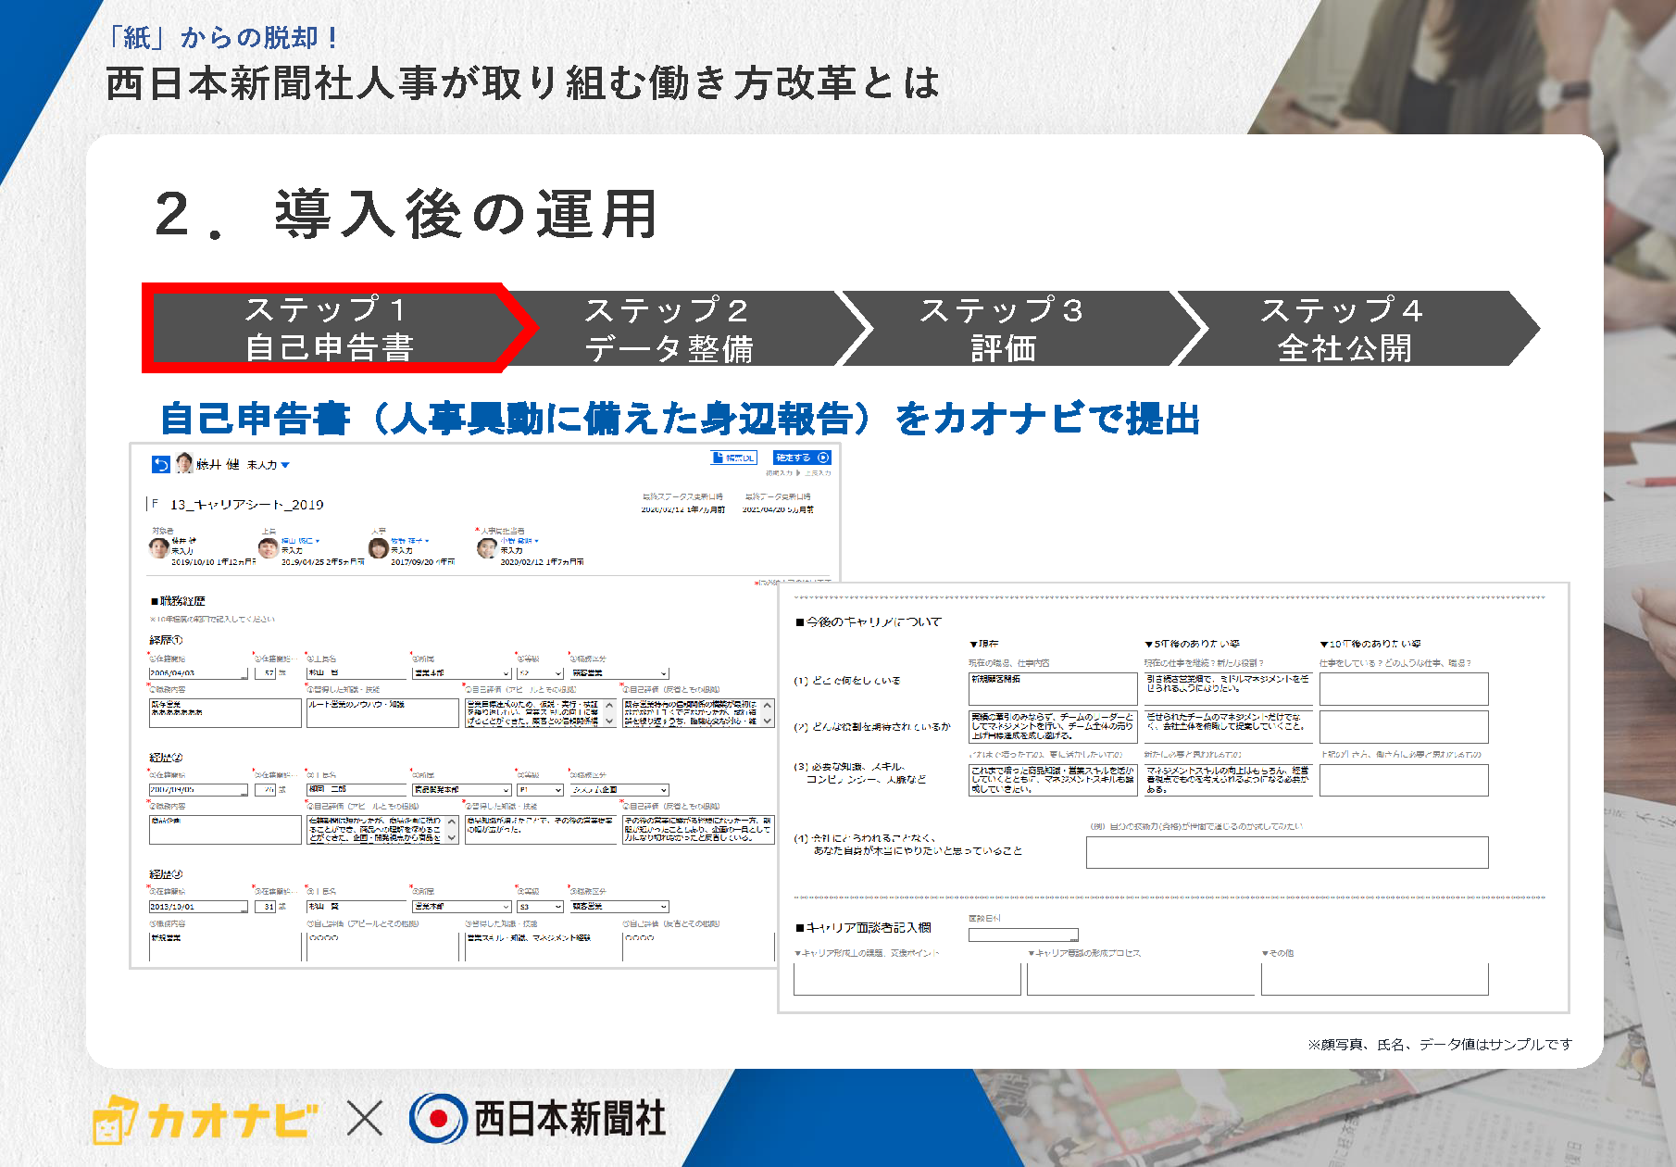Screen dimensions: 1676x1167
Task: Open the S2 grade dropdown in 経歴①
Action: click(541, 673)
